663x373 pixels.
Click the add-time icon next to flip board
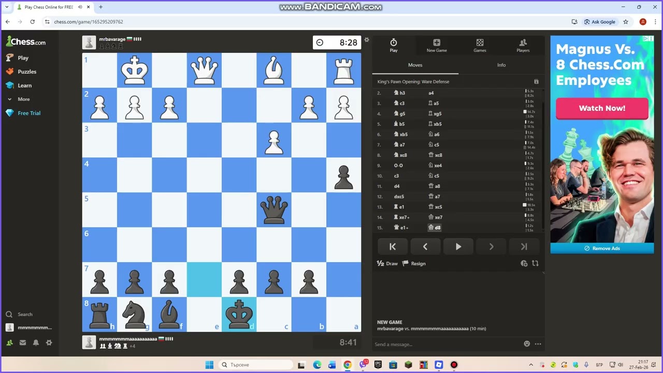(524, 264)
